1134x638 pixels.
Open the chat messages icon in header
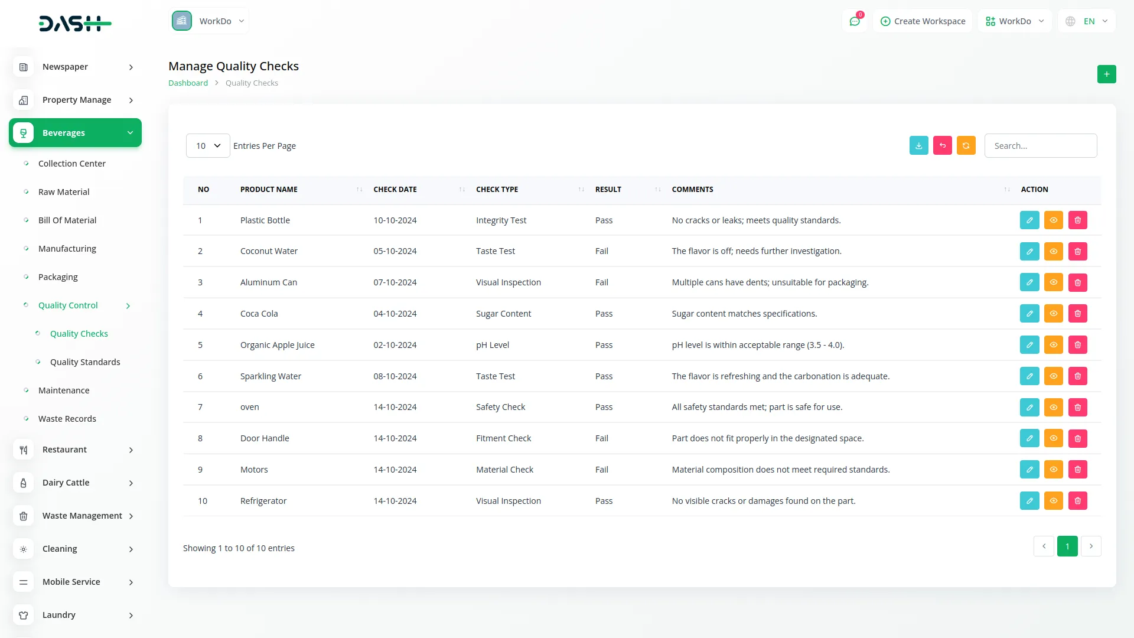pos(855,21)
